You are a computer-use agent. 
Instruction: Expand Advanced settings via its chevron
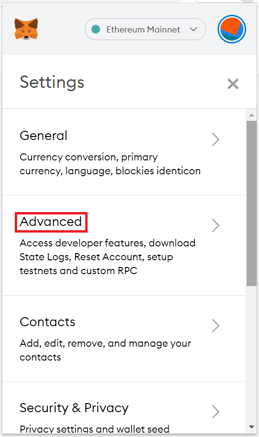216,225
